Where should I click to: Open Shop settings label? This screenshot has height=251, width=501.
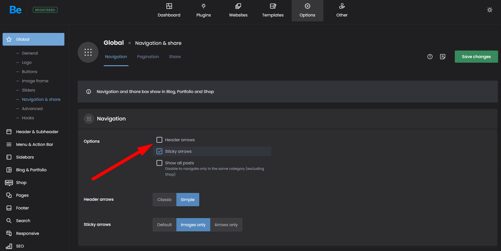click(x=21, y=183)
